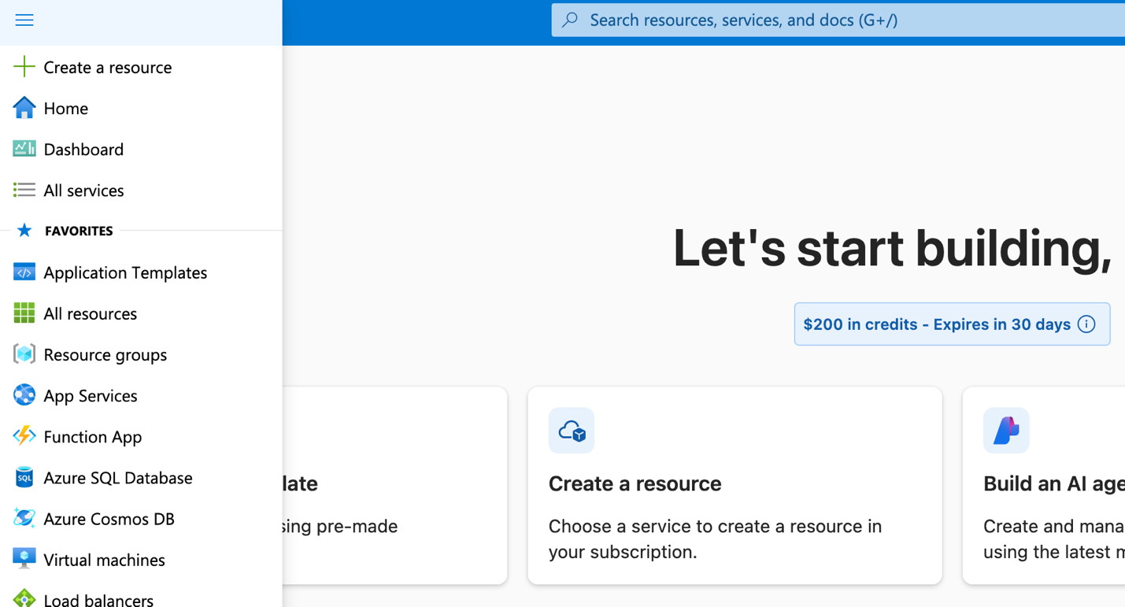
Task: Click the FAVORITES star icon
Action: click(24, 230)
